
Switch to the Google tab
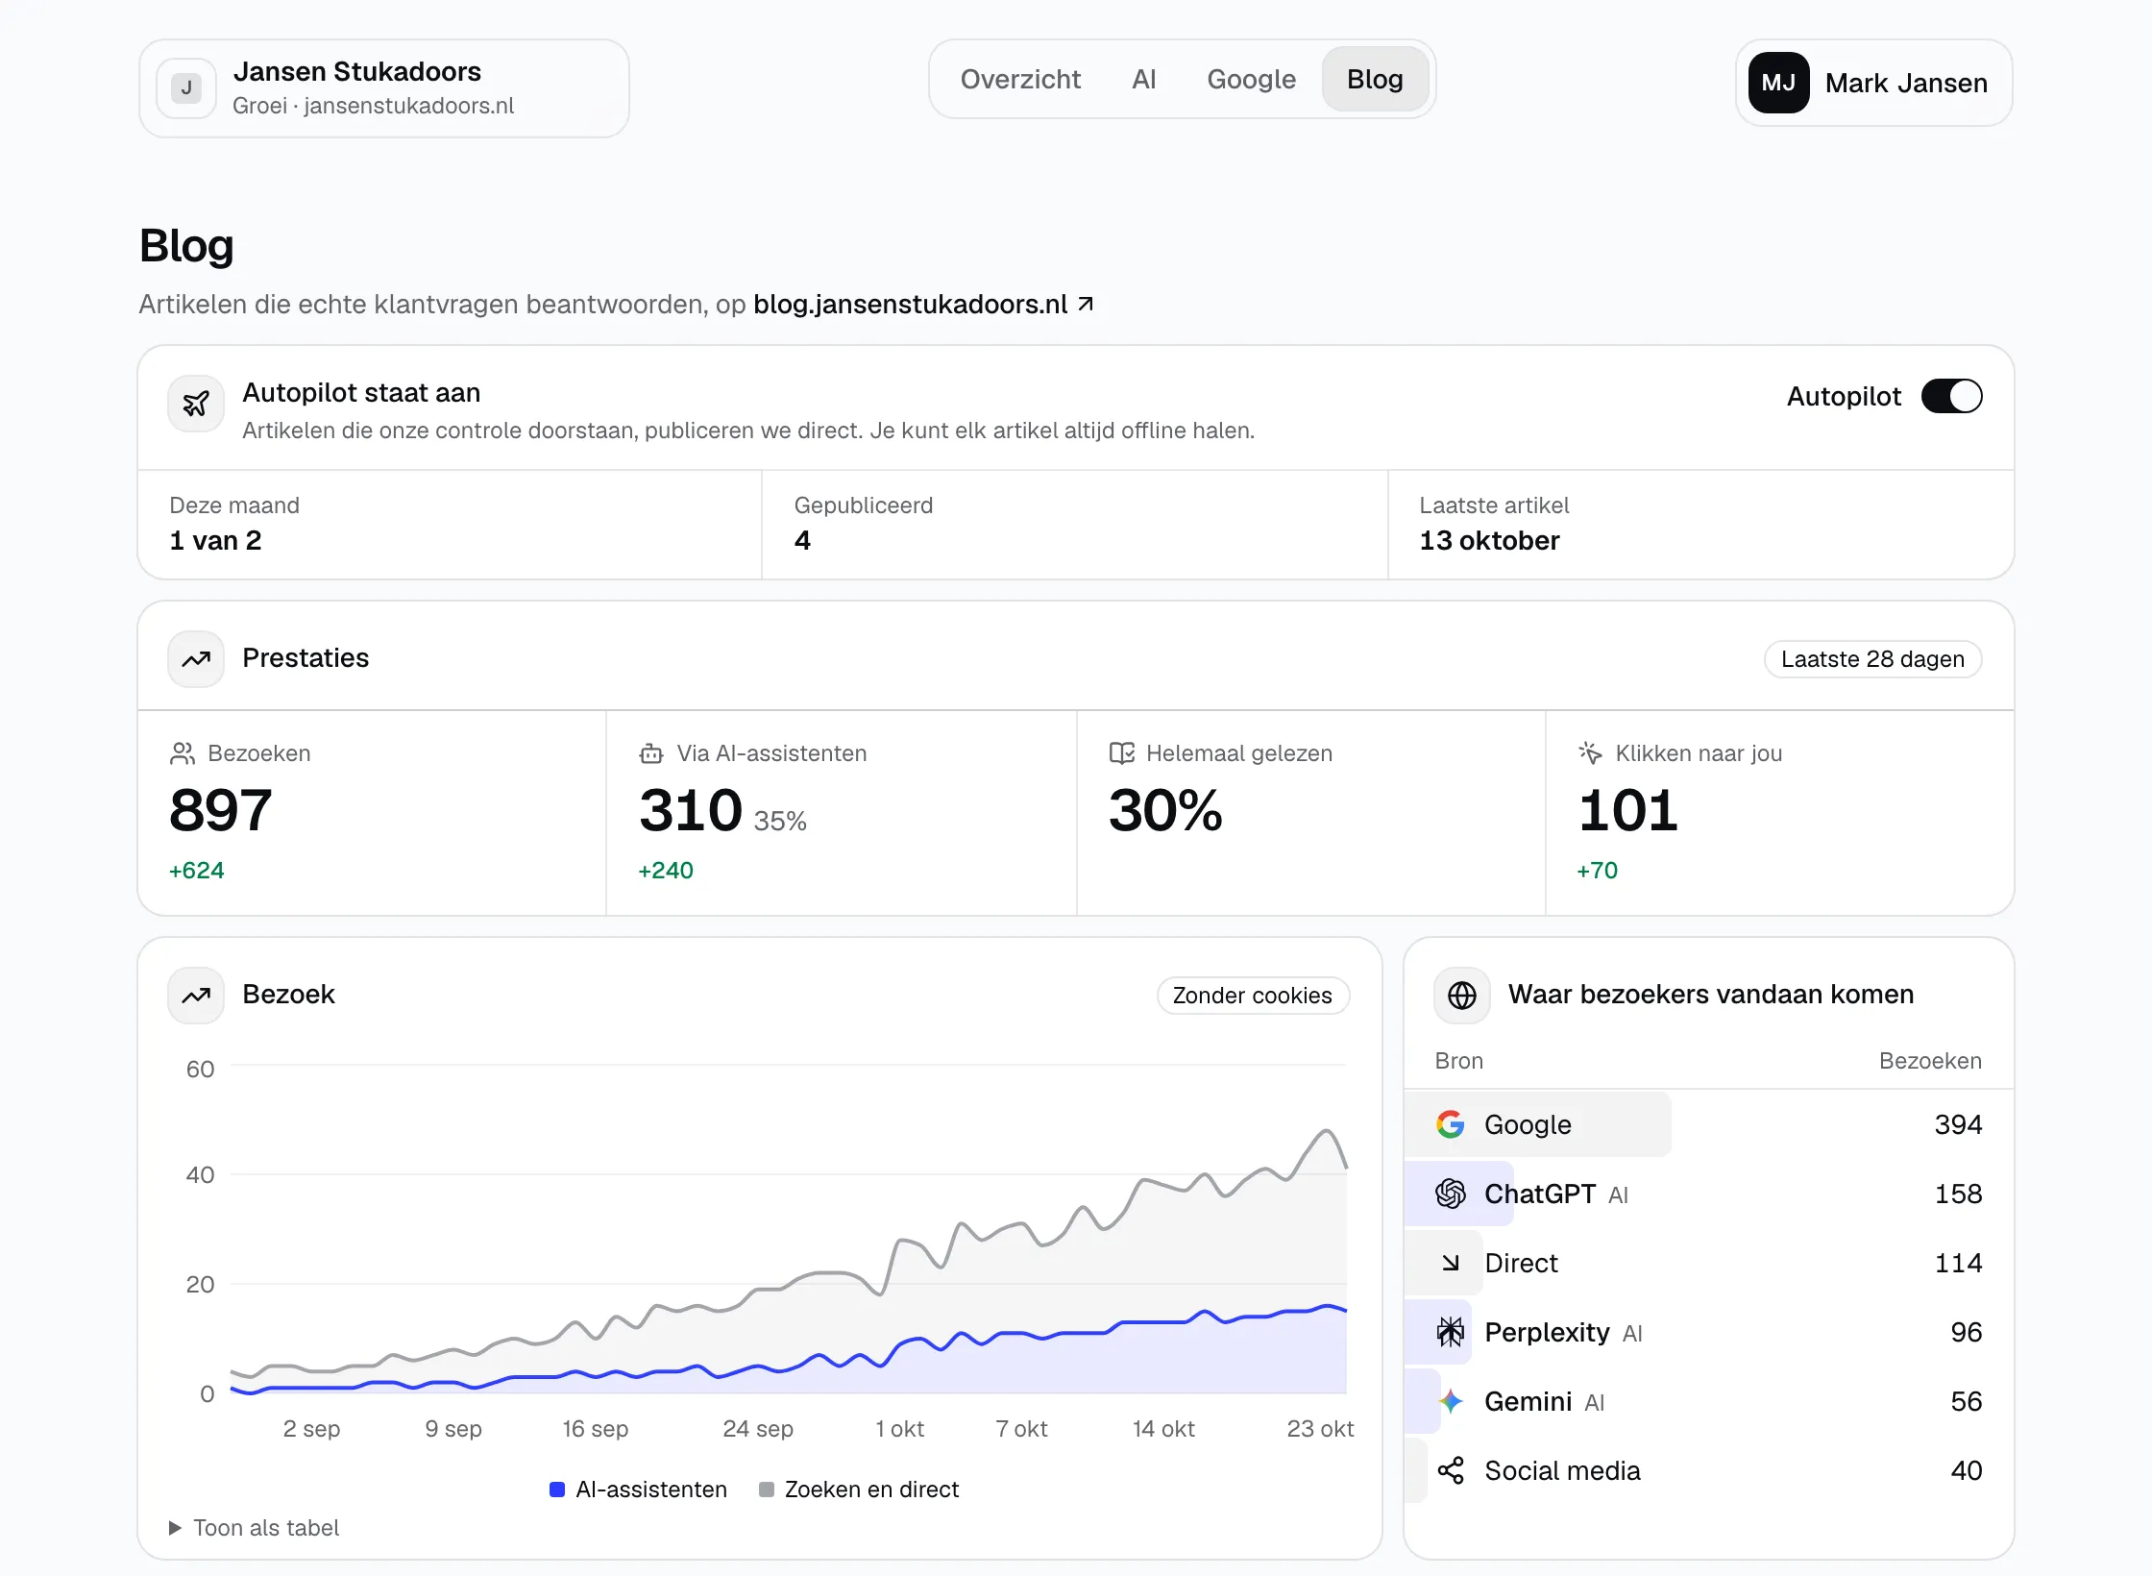pos(1251,79)
